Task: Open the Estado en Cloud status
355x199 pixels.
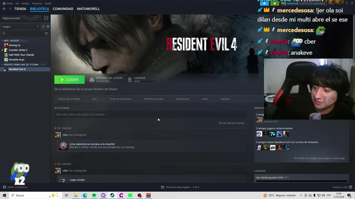Action: [x=106, y=80]
